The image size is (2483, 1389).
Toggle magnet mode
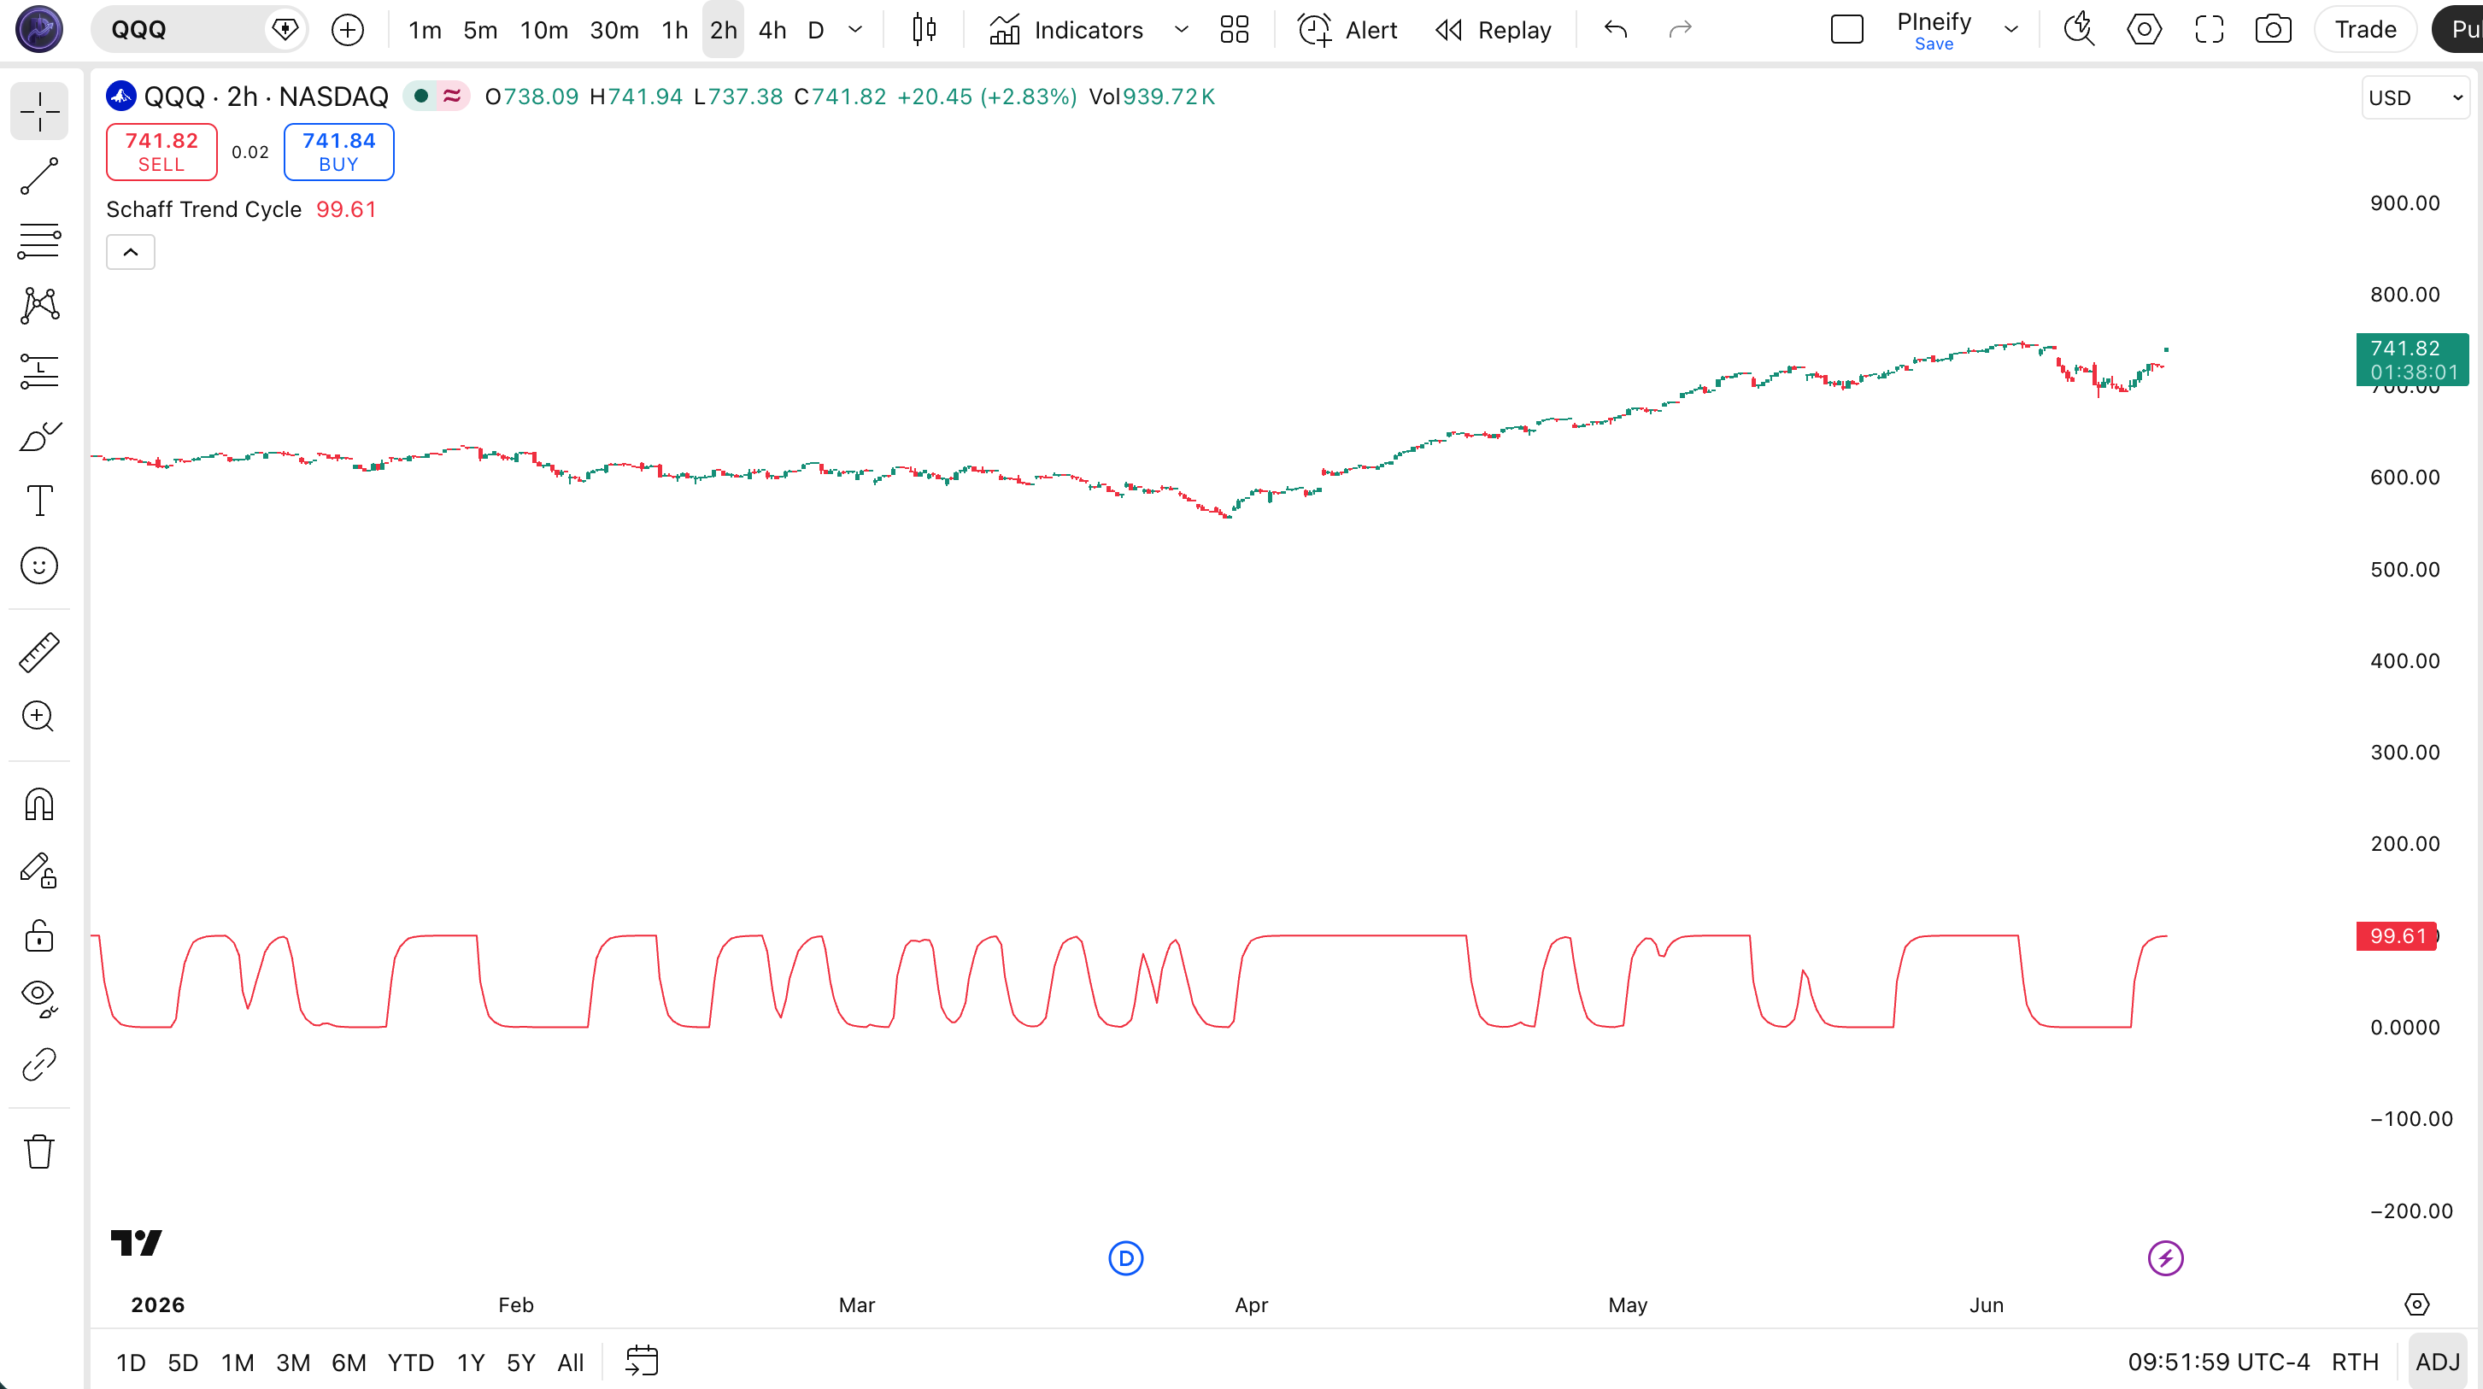pos(39,805)
